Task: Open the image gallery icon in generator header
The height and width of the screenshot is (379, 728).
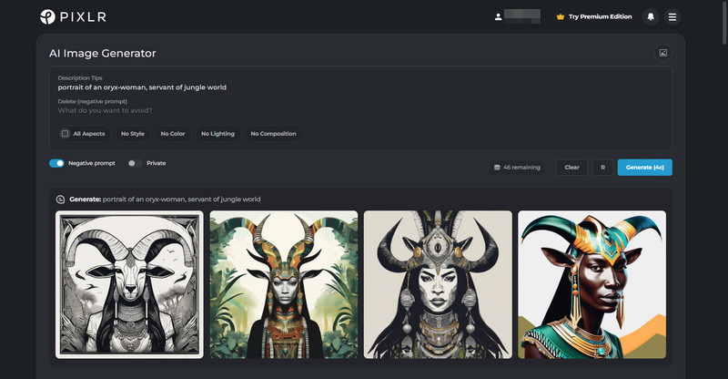Action: coord(663,53)
